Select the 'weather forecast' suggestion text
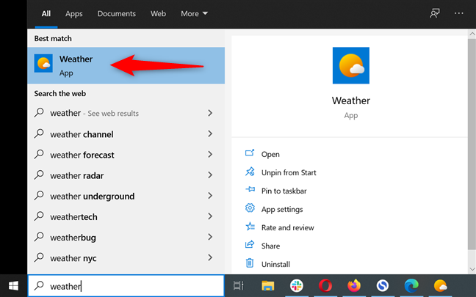This screenshot has height=297, width=476. click(x=82, y=155)
